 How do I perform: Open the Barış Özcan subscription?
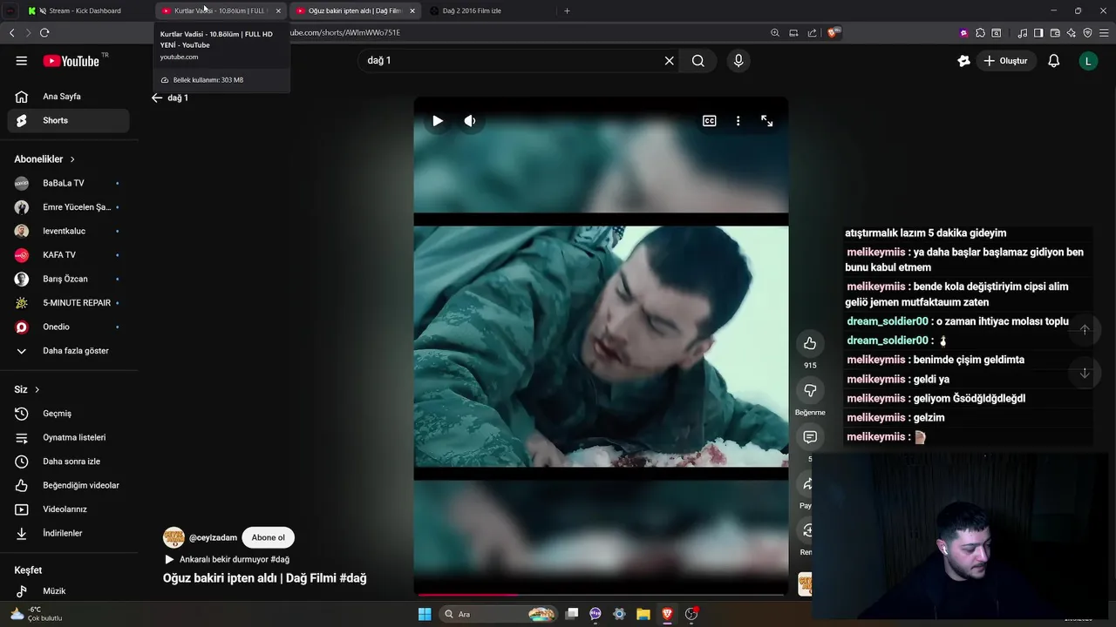[68, 279]
